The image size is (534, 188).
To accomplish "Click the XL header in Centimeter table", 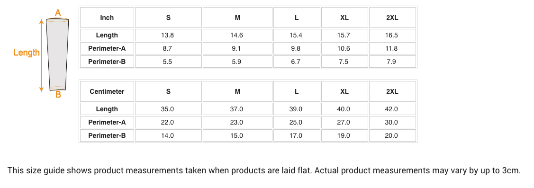I will click(344, 91).
